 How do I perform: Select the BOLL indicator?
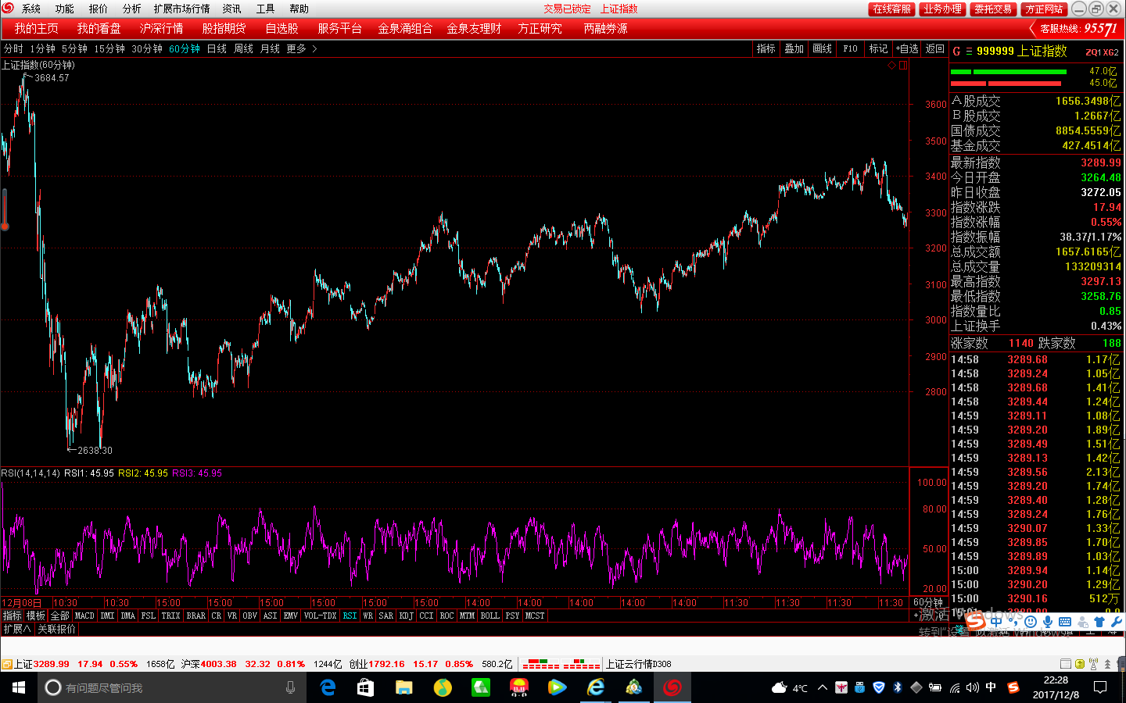(x=490, y=616)
